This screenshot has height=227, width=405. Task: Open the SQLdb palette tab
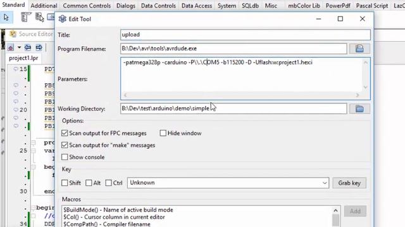pyautogui.click(x=251, y=6)
